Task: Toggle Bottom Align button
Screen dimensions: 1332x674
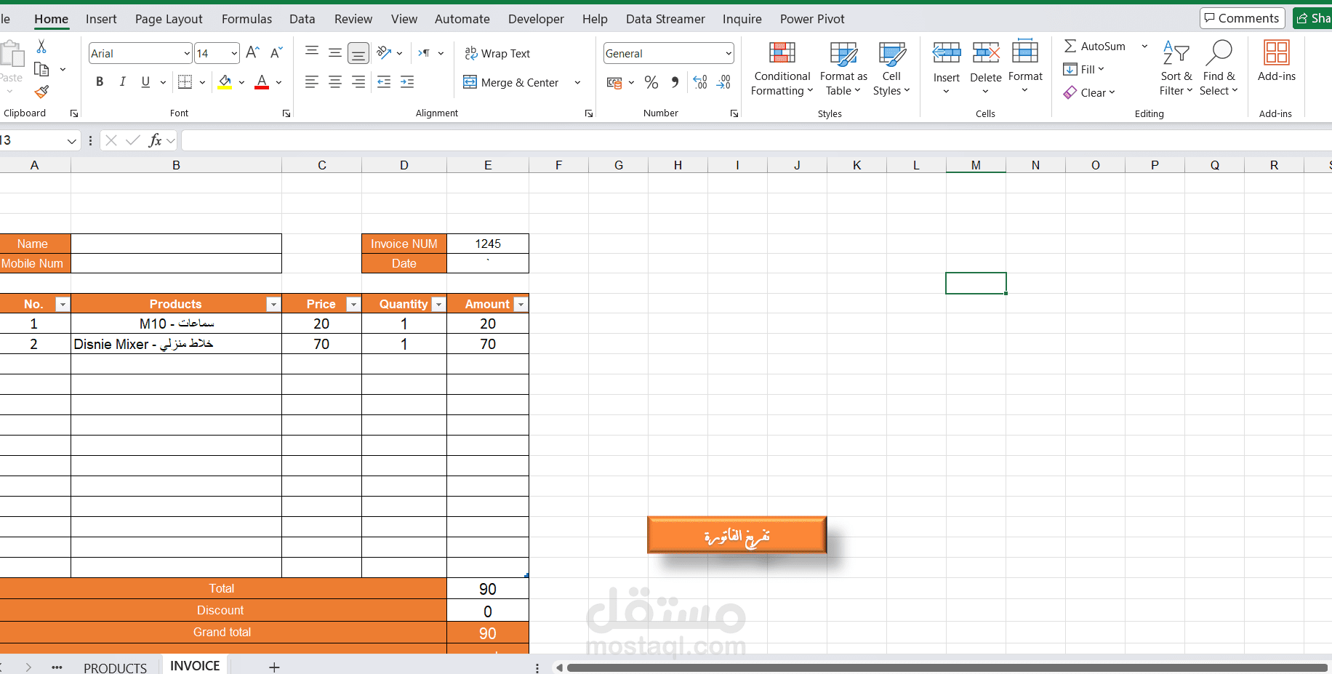Action: click(x=358, y=53)
